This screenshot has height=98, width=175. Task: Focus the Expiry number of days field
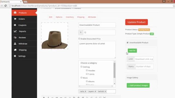[x=144, y=66]
